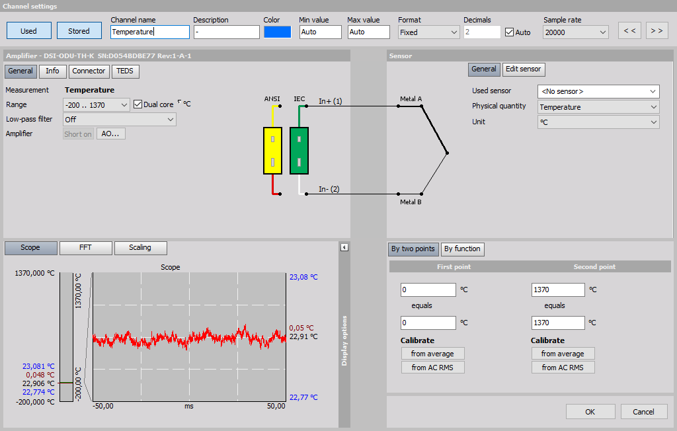Calibrate first point from AC RMS
This screenshot has width=677, height=431.
432,368
